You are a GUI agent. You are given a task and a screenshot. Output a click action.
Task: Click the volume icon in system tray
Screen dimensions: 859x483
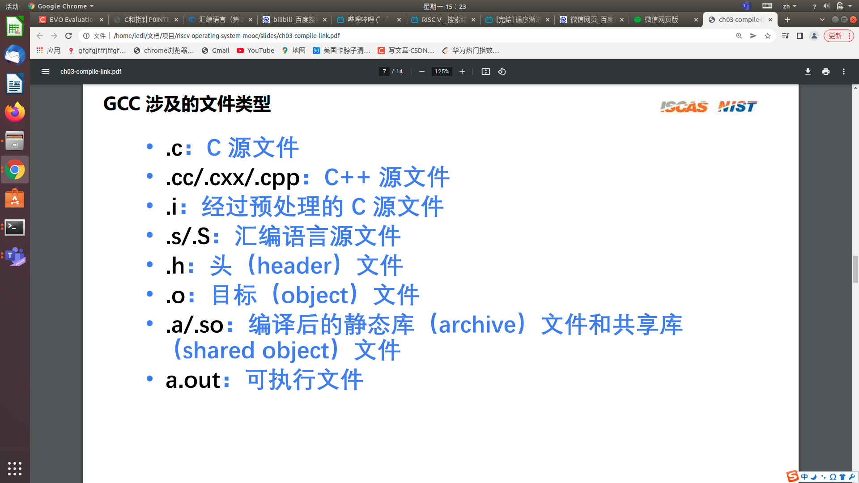(x=826, y=6)
